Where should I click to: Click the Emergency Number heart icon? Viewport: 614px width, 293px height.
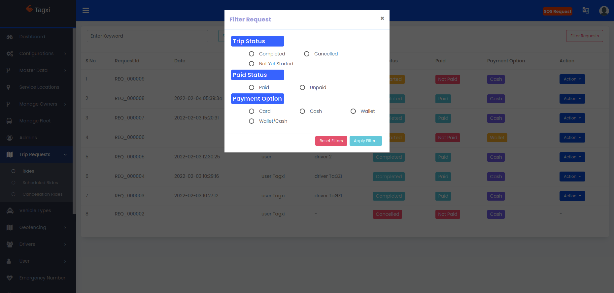coord(10,278)
